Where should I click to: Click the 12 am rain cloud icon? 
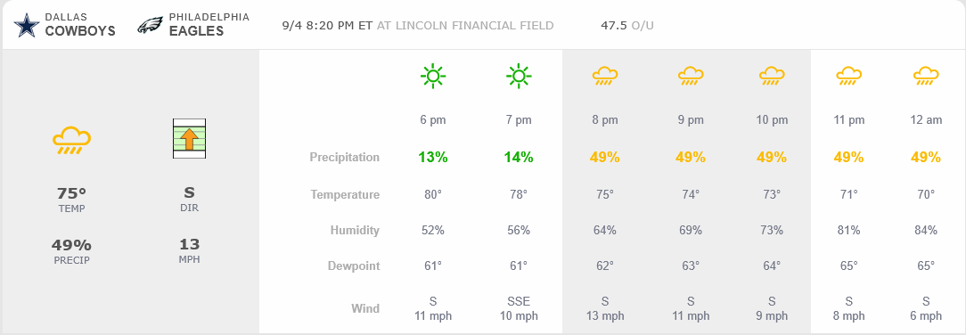click(x=926, y=76)
